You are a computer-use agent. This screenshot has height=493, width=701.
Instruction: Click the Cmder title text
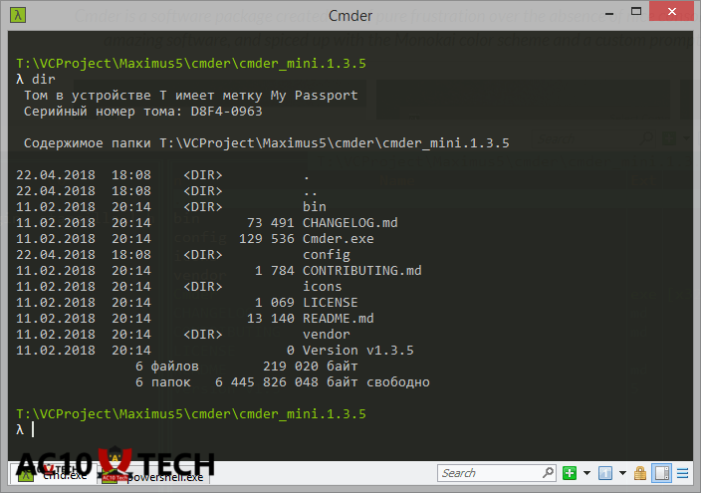[350, 16]
